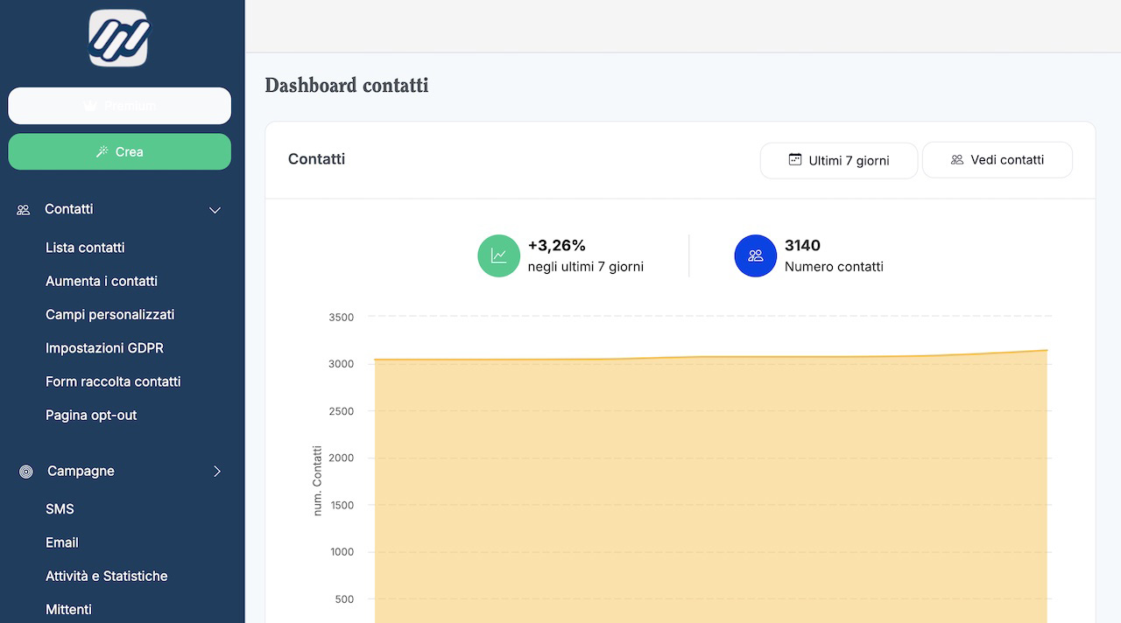Click the people icon on Vedi contatti
This screenshot has height=623, width=1121.
957,160
